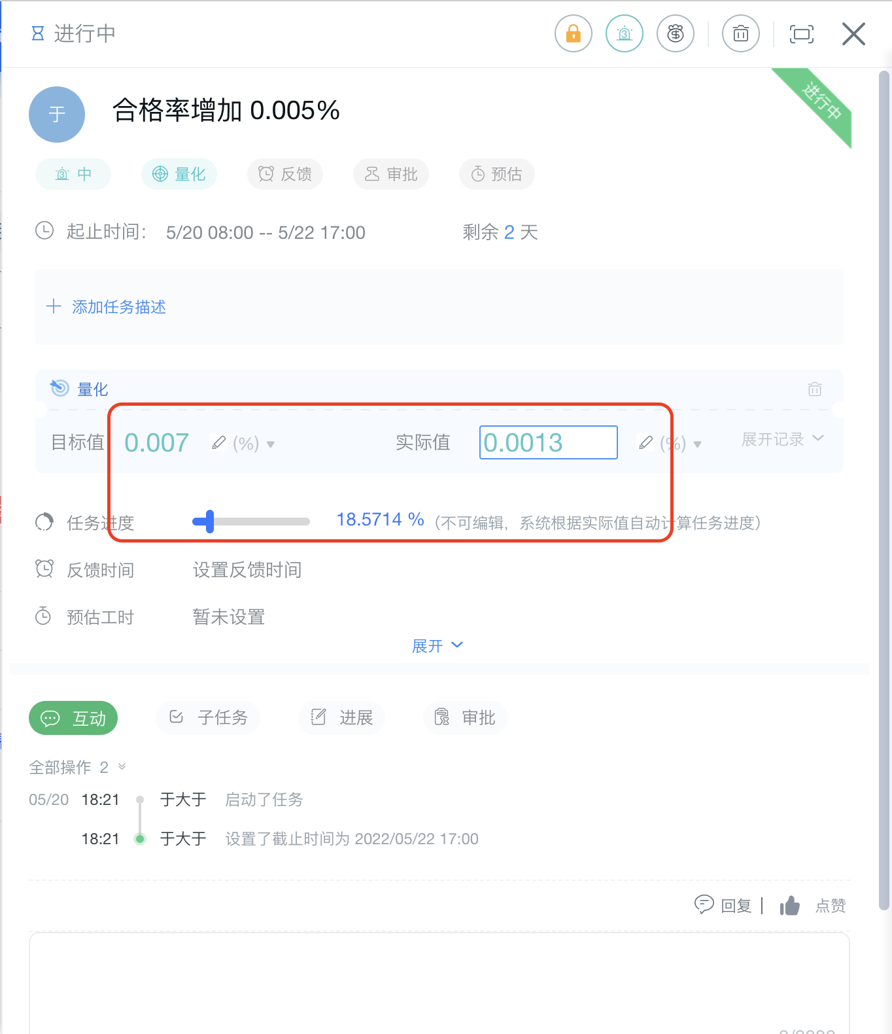This screenshot has width=892, height=1034.
Task: Toggle the 反馈 tag
Action: click(x=285, y=174)
